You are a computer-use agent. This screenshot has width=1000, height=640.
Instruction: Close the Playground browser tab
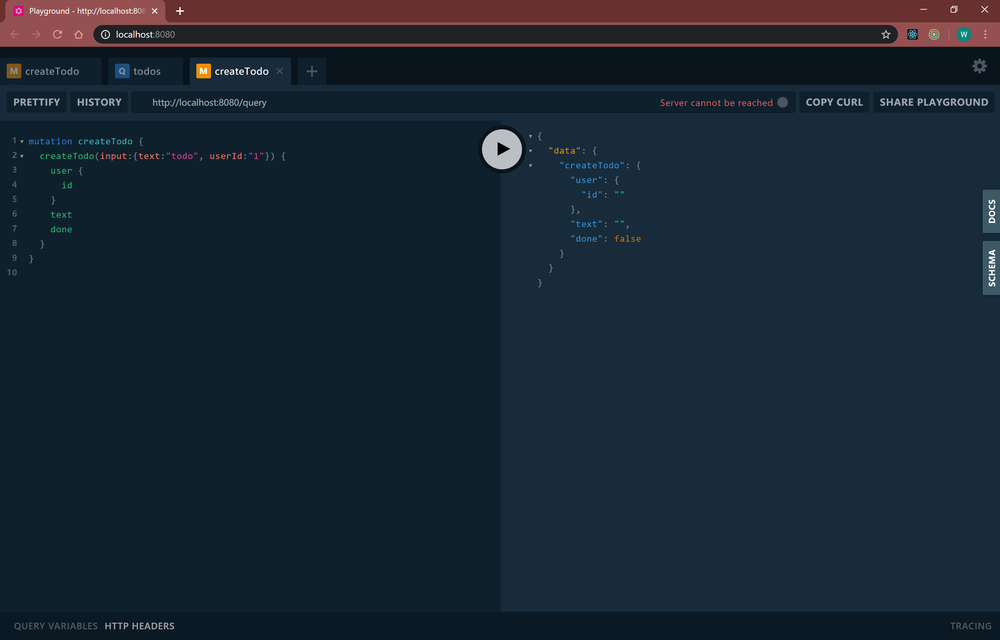pyautogui.click(x=155, y=11)
